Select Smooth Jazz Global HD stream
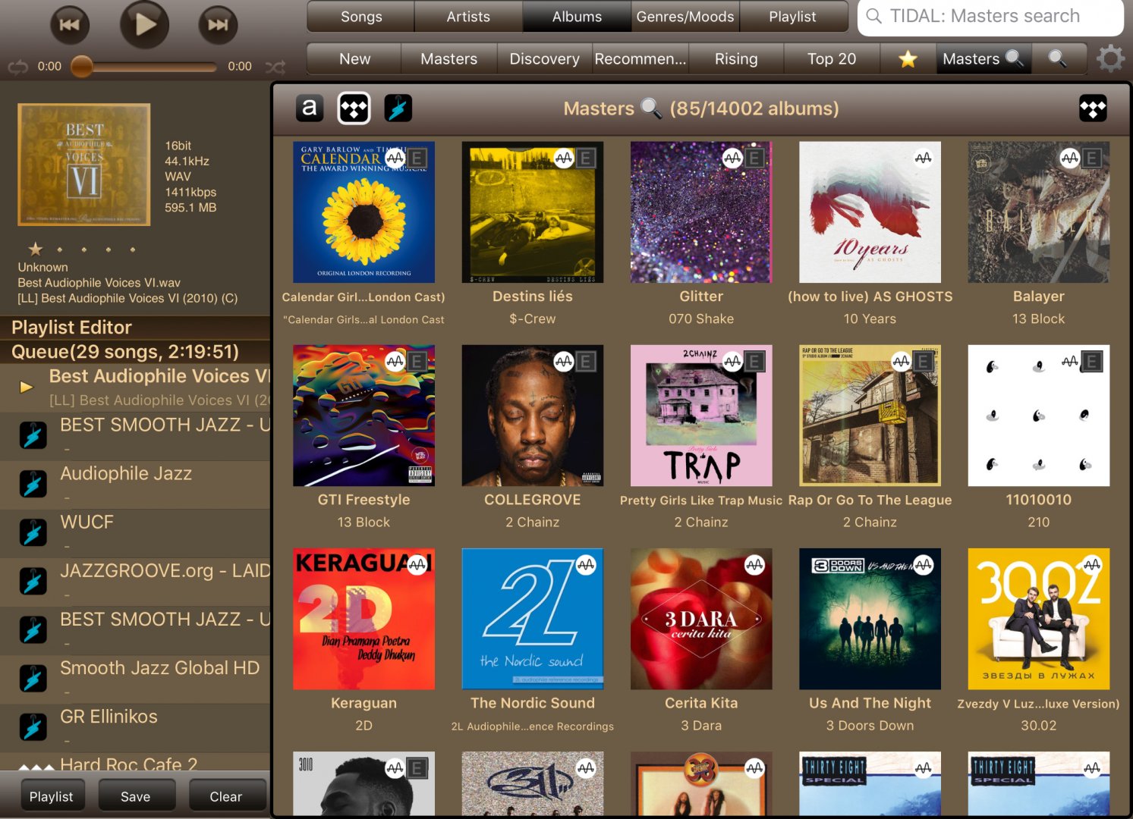 [x=135, y=678]
